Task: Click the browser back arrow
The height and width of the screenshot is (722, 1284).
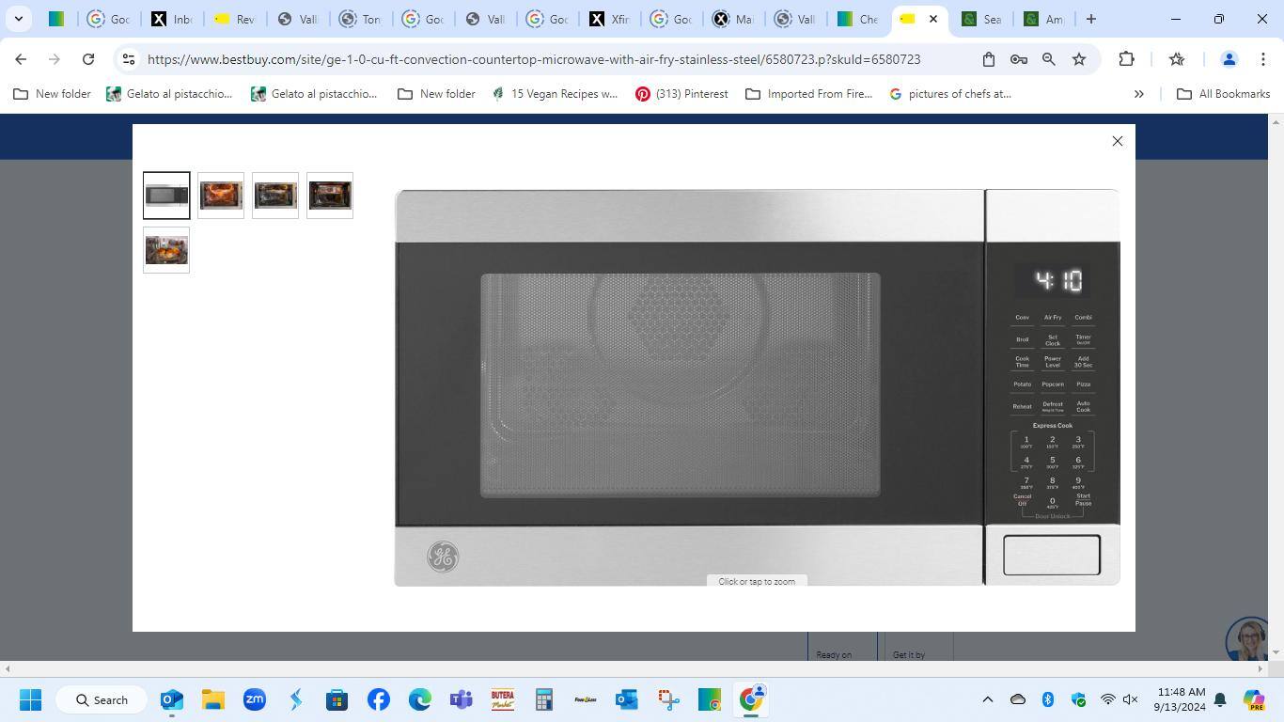Action: coord(21,59)
